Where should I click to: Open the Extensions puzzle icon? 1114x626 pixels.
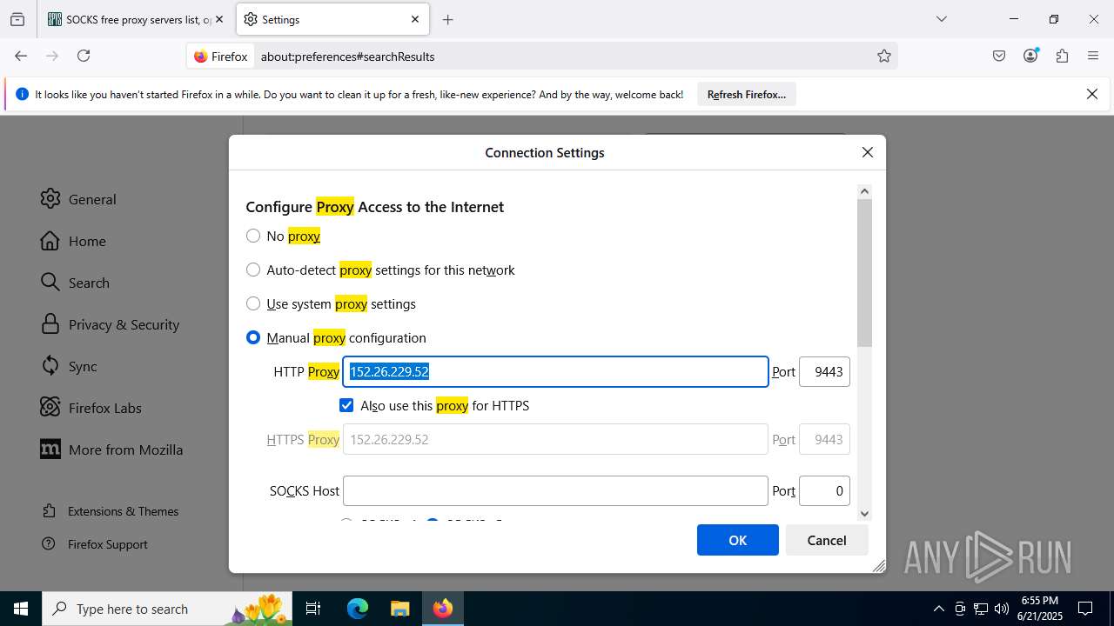[x=1062, y=56]
